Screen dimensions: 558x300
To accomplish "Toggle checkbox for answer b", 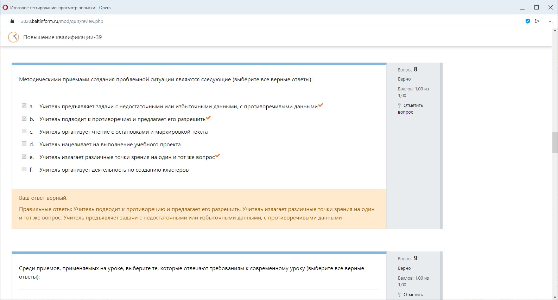I will tap(24, 119).
